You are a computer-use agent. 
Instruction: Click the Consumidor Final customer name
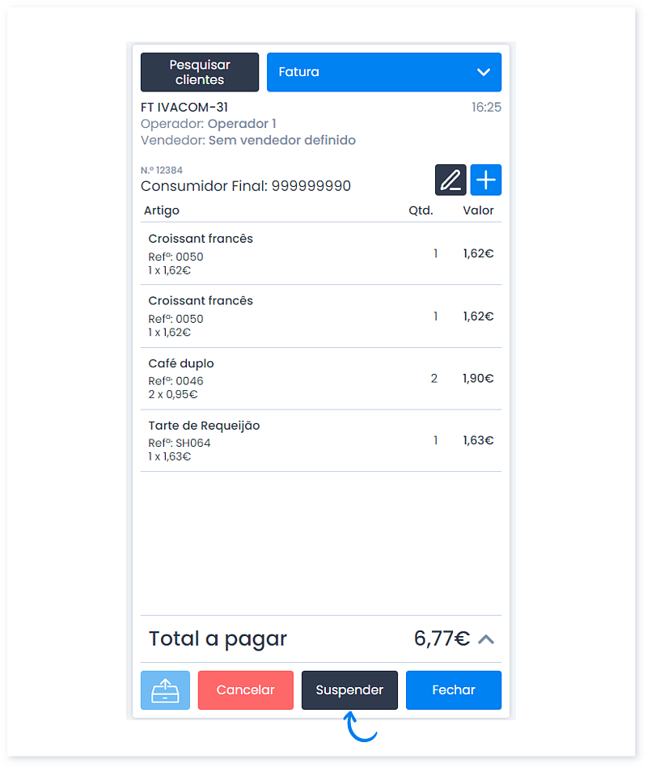(246, 186)
